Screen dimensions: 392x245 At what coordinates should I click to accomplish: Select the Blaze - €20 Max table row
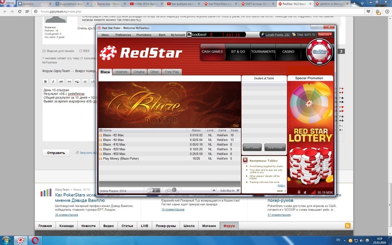(170, 149)
